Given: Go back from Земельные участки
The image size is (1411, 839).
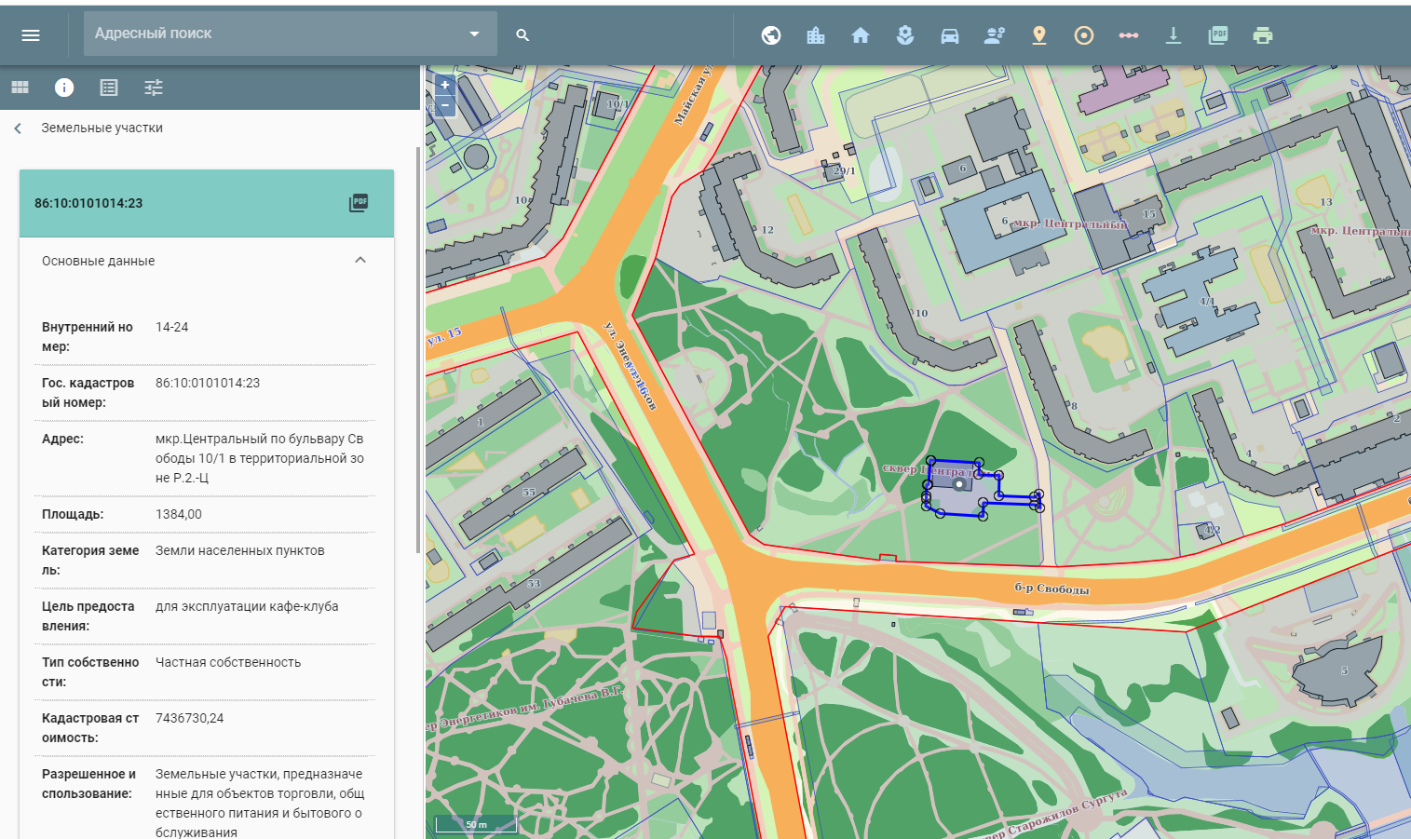Looking at the screenshot, I should tap(18, 129).
